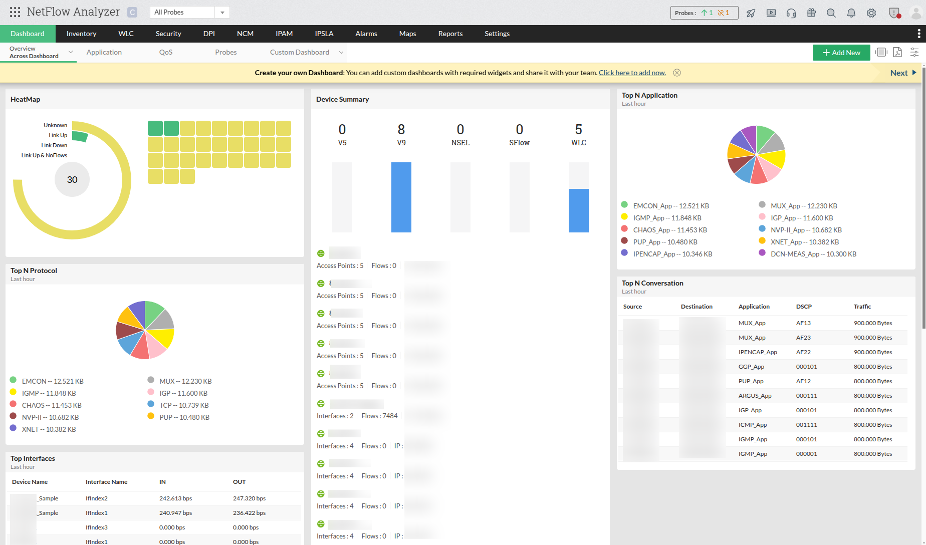The image size is (926, 545).
Task: Click the blue C badge icon
Action: [x=132, y=13]
